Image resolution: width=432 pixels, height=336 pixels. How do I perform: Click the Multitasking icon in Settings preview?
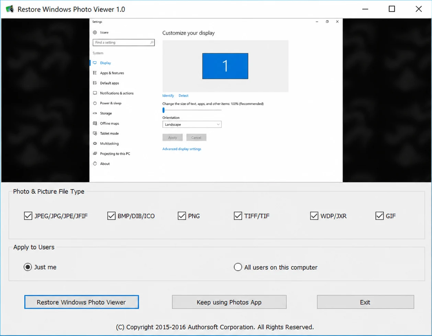click(95, 143)
